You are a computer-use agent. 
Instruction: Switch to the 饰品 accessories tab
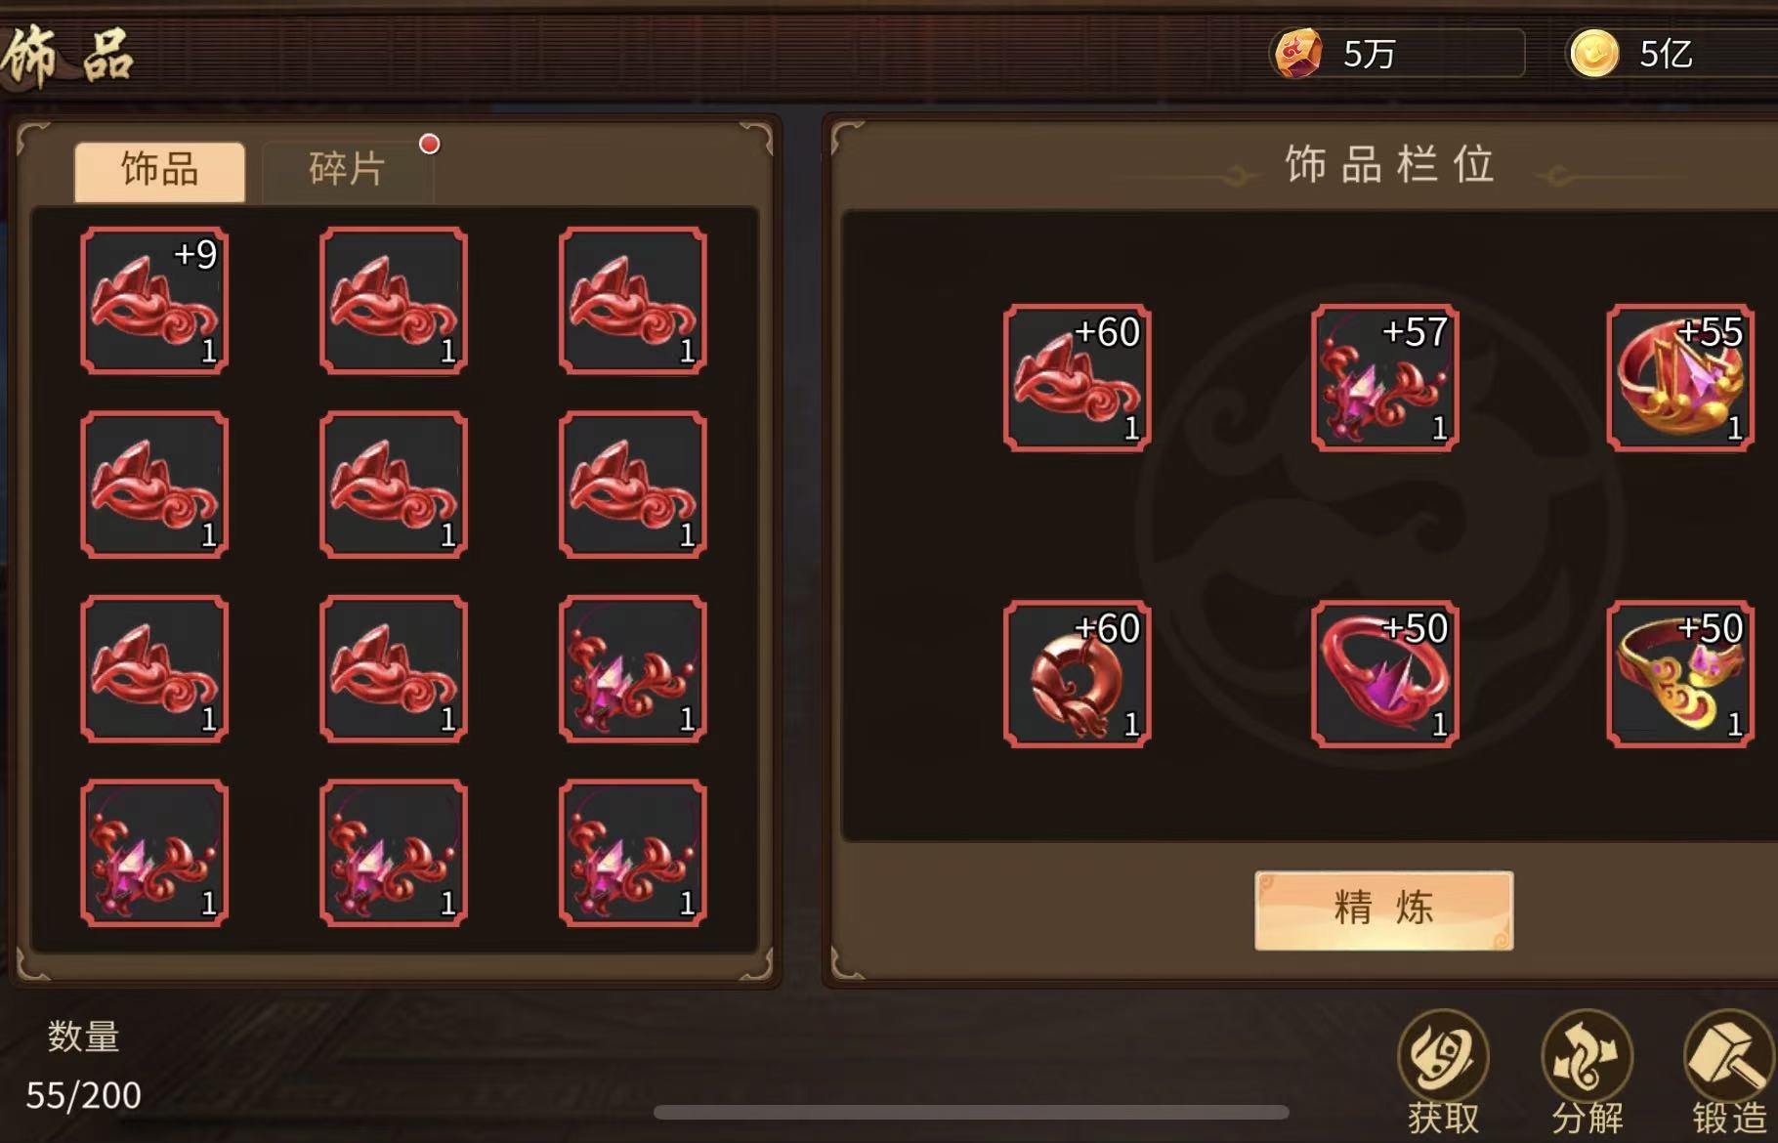point(159,171)
